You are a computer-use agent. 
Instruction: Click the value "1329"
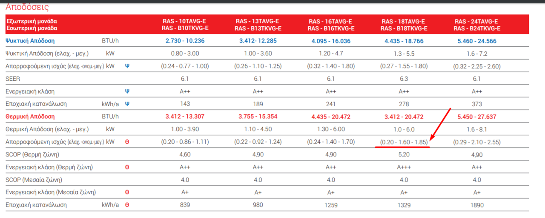coord(404,205)
